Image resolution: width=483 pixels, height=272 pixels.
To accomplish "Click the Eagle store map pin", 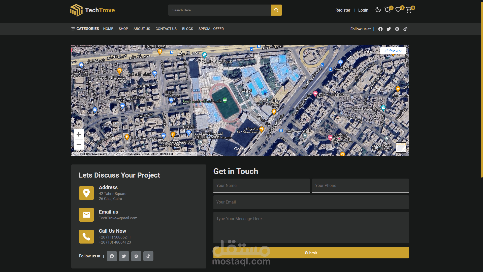I will [171, 101].
